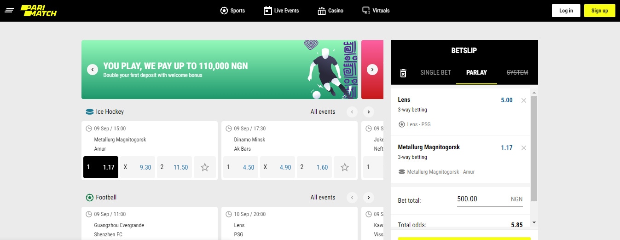Go to previous promo banner slide
Image resolution: width=620 pixels, height=240 pixels.
pyautogui.click(x=93, y=70)
